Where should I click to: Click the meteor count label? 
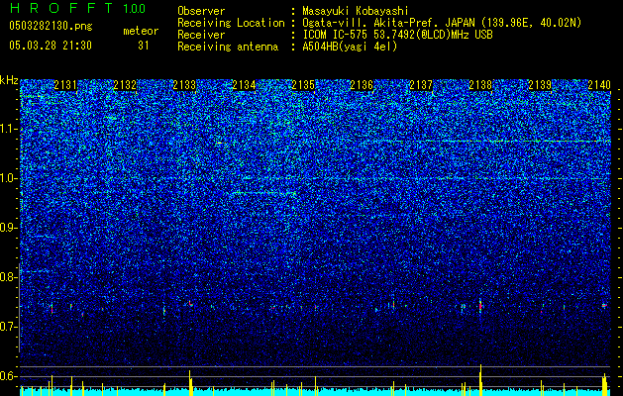(x=141, y=31)
